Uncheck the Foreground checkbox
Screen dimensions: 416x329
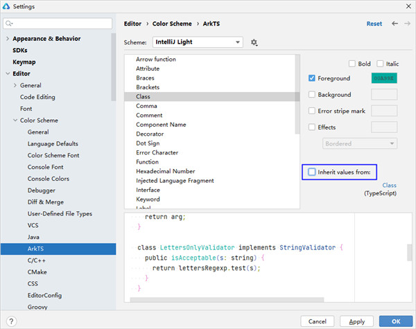[312, 78]
